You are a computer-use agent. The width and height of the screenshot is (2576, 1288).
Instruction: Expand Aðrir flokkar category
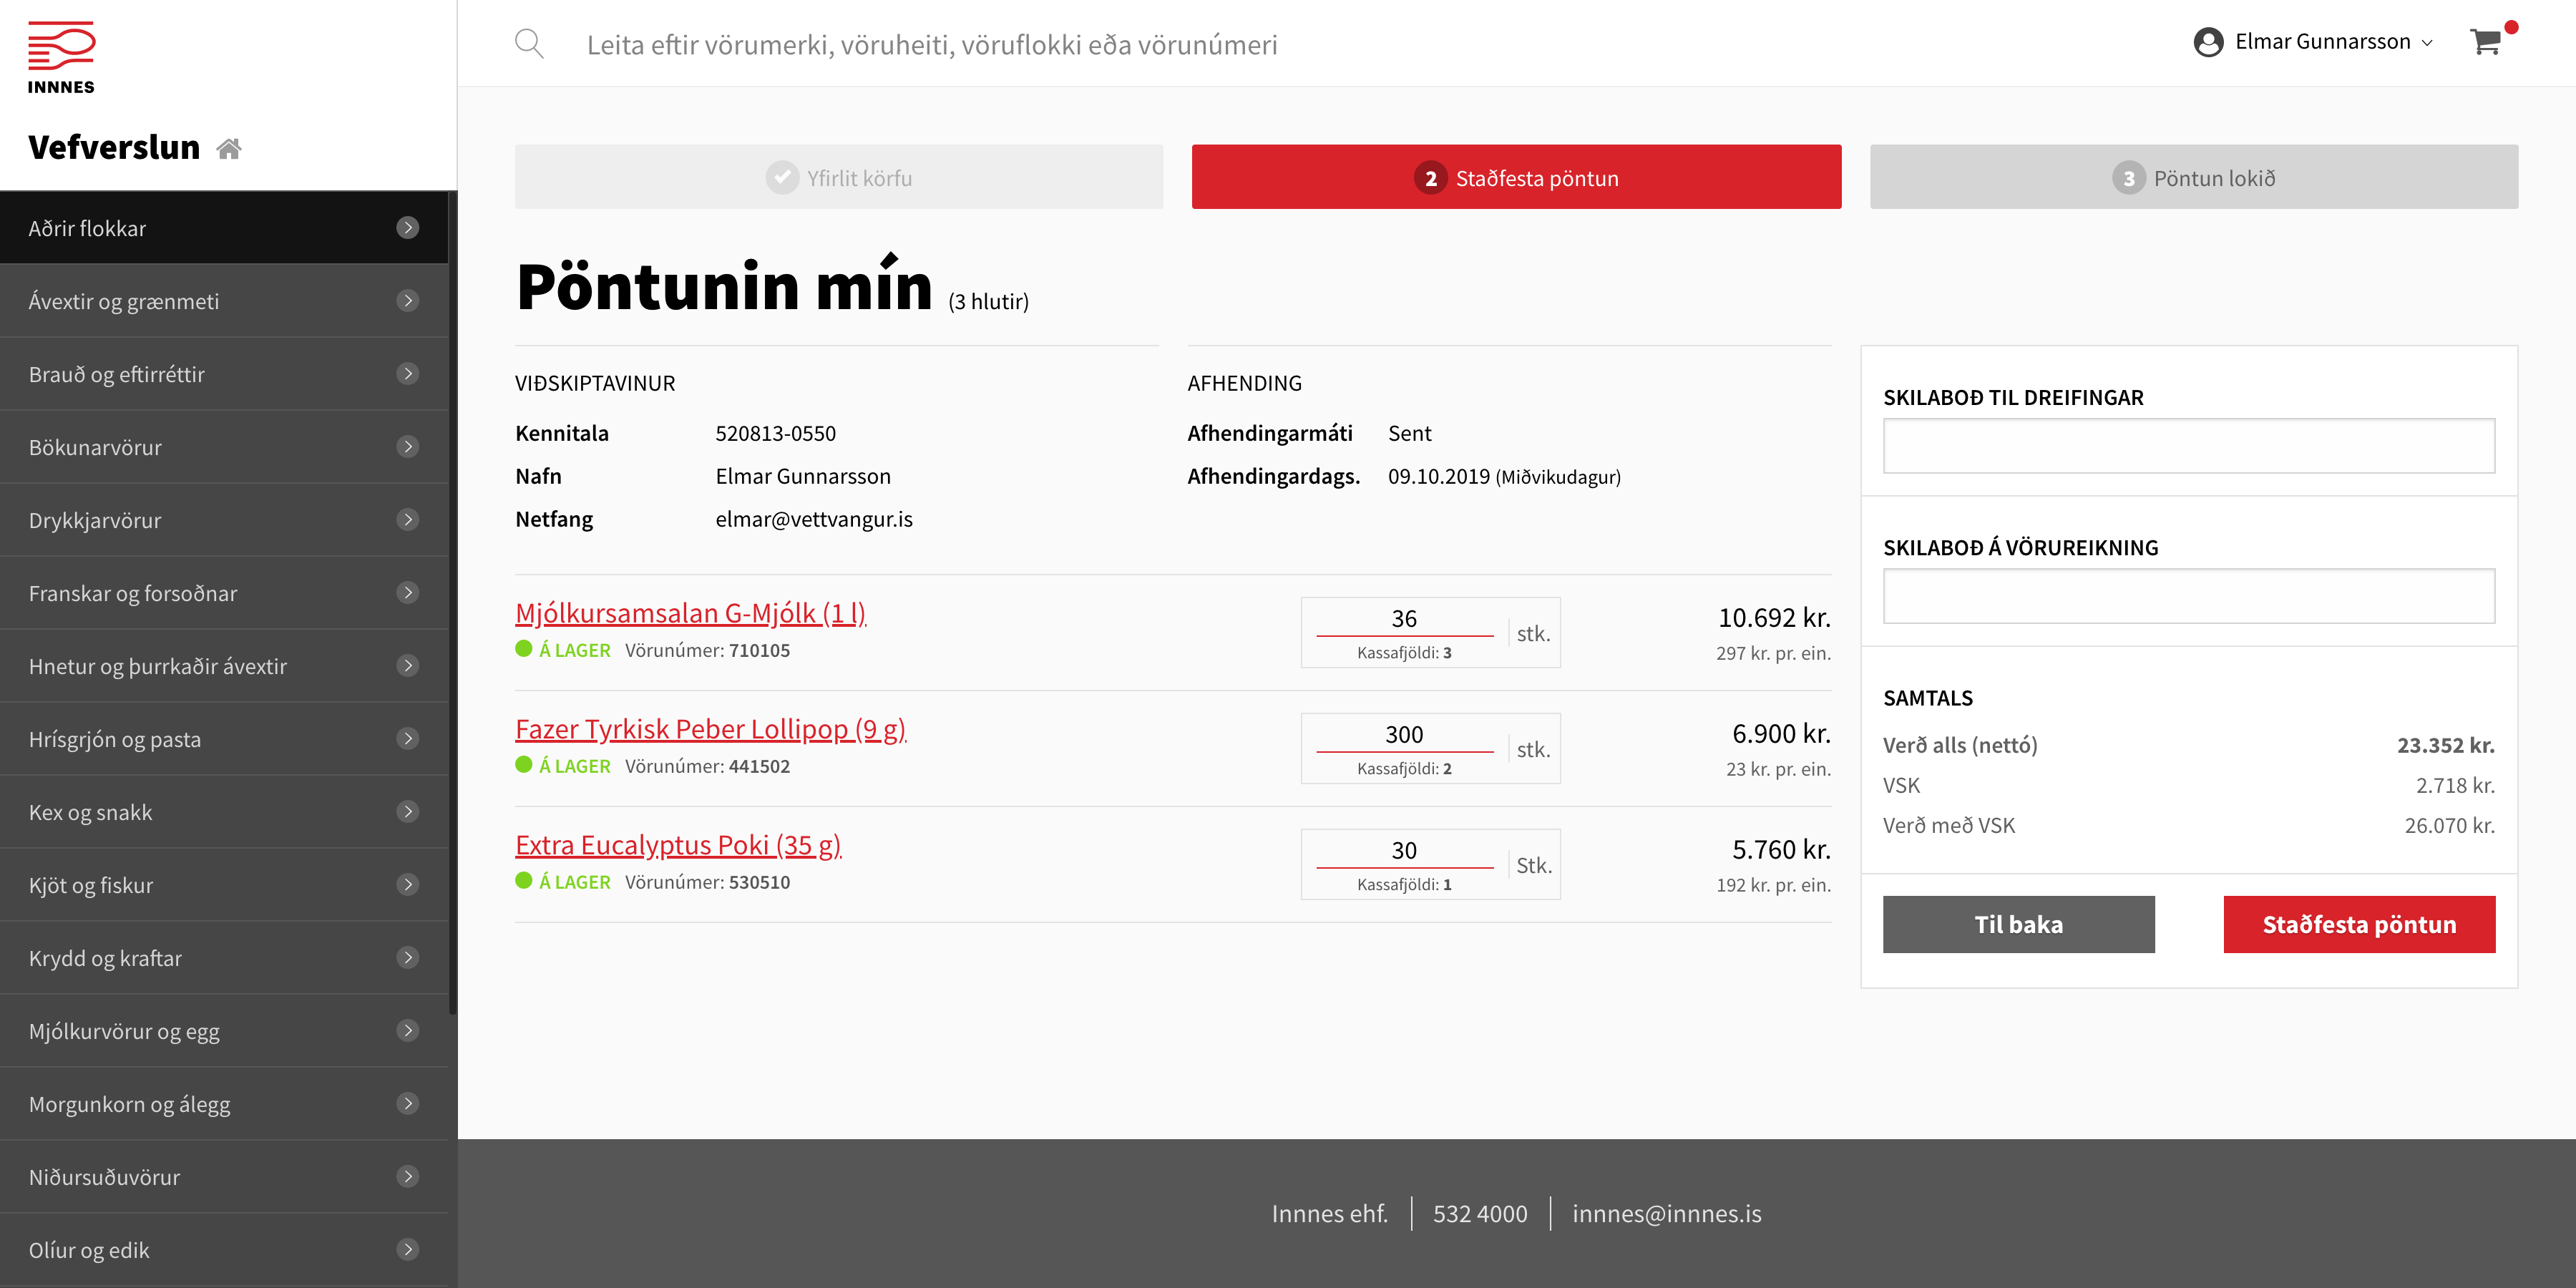tap(224, 228)
